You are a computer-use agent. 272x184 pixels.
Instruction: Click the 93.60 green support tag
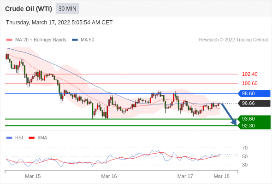pos(254,119)
